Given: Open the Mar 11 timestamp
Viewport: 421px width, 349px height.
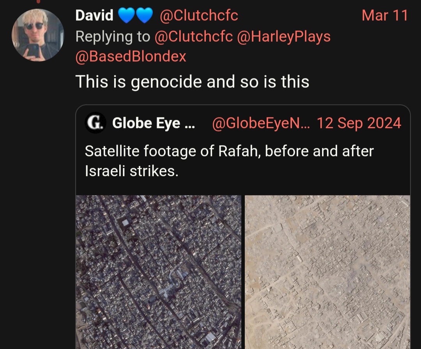Looking at the screenshot, I should pyautogui.click(x=384, y=16).
